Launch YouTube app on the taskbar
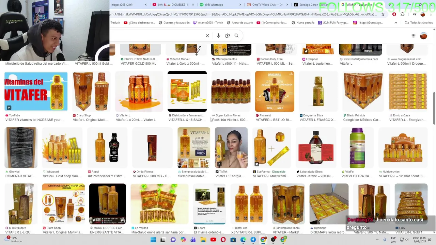 213,240
